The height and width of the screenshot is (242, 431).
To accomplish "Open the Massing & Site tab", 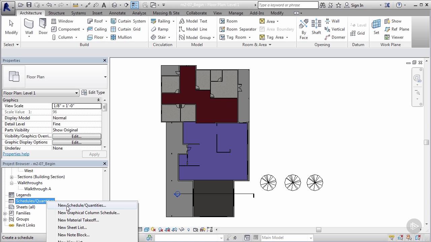I will (x=166, y=13).
